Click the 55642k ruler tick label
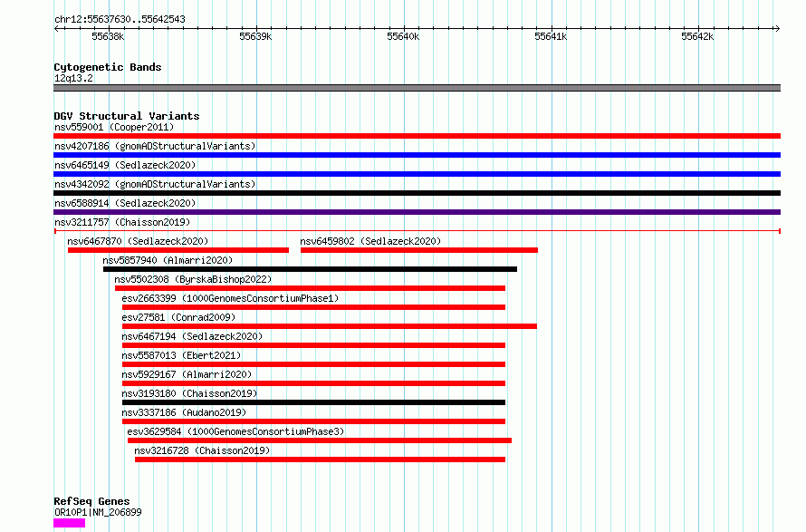The height and width of the screenshot is (532, 806). (x=697, y=36)
